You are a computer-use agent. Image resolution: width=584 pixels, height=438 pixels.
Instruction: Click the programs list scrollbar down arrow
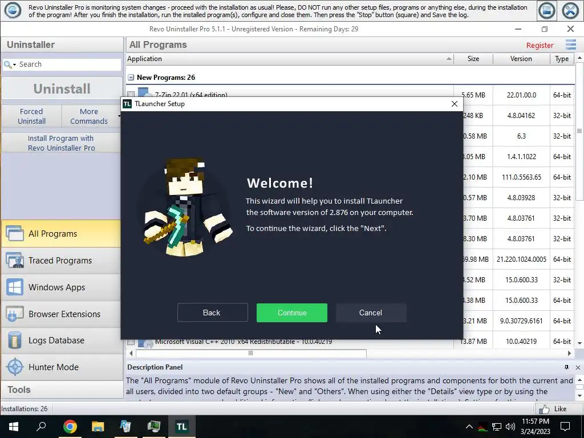(x=579, y=343)
